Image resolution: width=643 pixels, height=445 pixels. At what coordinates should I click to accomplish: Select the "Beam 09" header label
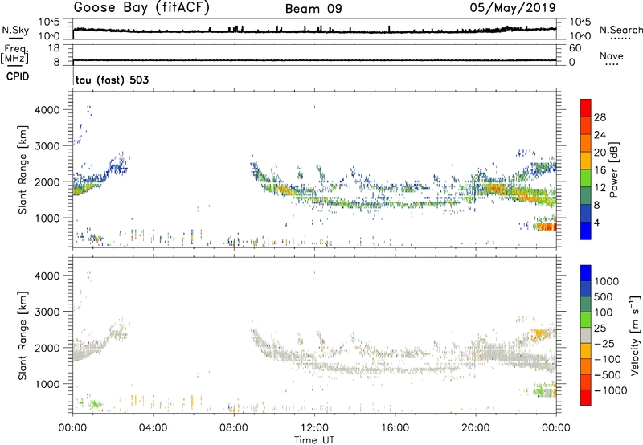tap(313, 9)
